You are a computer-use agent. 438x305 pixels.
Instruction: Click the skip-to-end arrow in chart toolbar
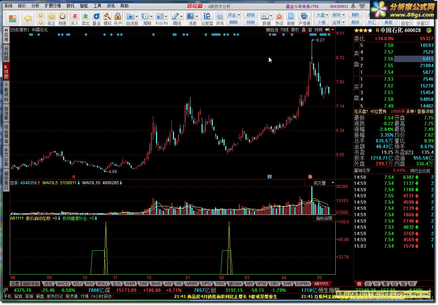click(x=327, y=30)
